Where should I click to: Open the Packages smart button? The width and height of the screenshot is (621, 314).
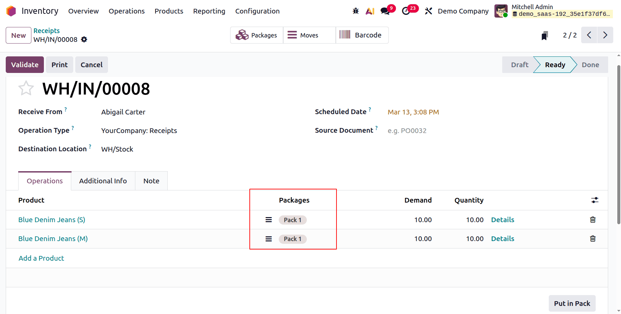pyautogui.click(x=257, y=35)
